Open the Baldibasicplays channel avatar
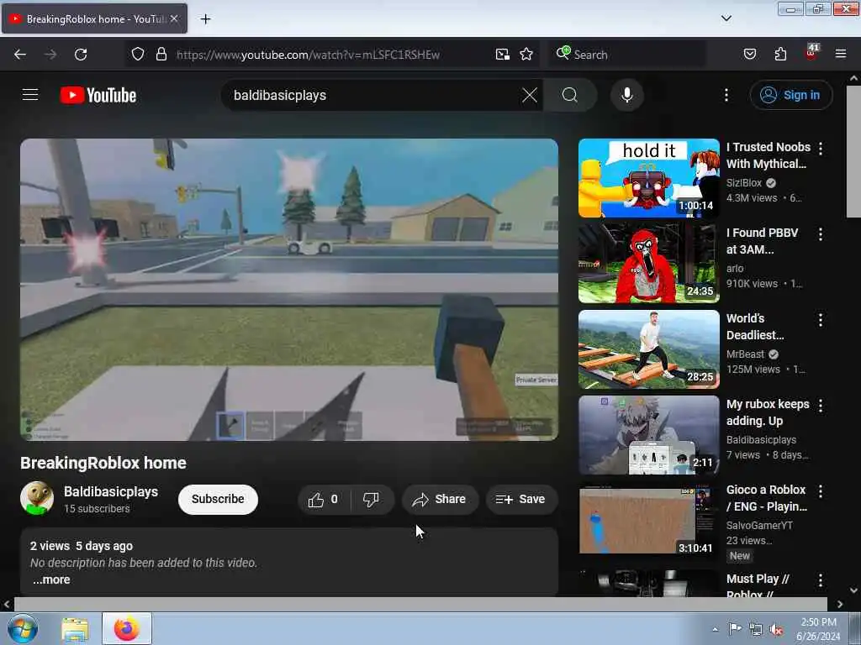Image resolution: width=861 pixels, height=645 pixels. point(37,498)
